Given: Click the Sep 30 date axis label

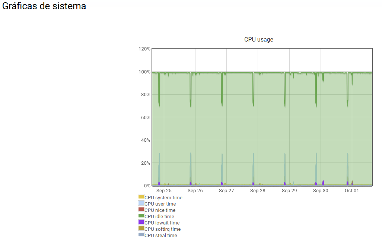Looking at the screenshot, I should coord(321,191).
